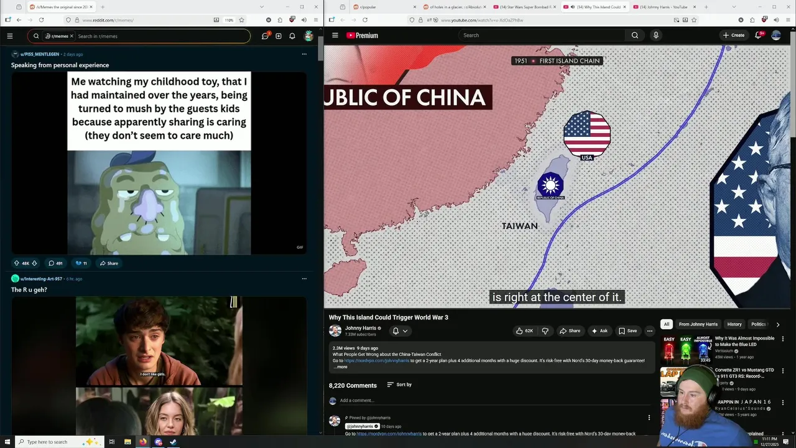Viewport: 796px width, 448px height.
Task: Downvote the PISS_MENTLEGEN post
Action: [34, 263]
